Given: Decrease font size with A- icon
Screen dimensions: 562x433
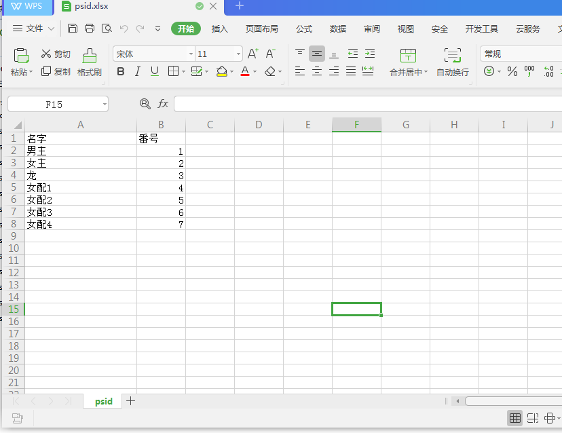Looking at the screenshot, I should [x=271, y=54].
